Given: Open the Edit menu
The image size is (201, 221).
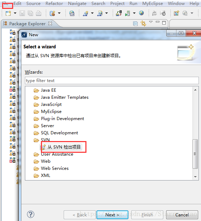Looking at the screenshot, I should click(17, 4).
